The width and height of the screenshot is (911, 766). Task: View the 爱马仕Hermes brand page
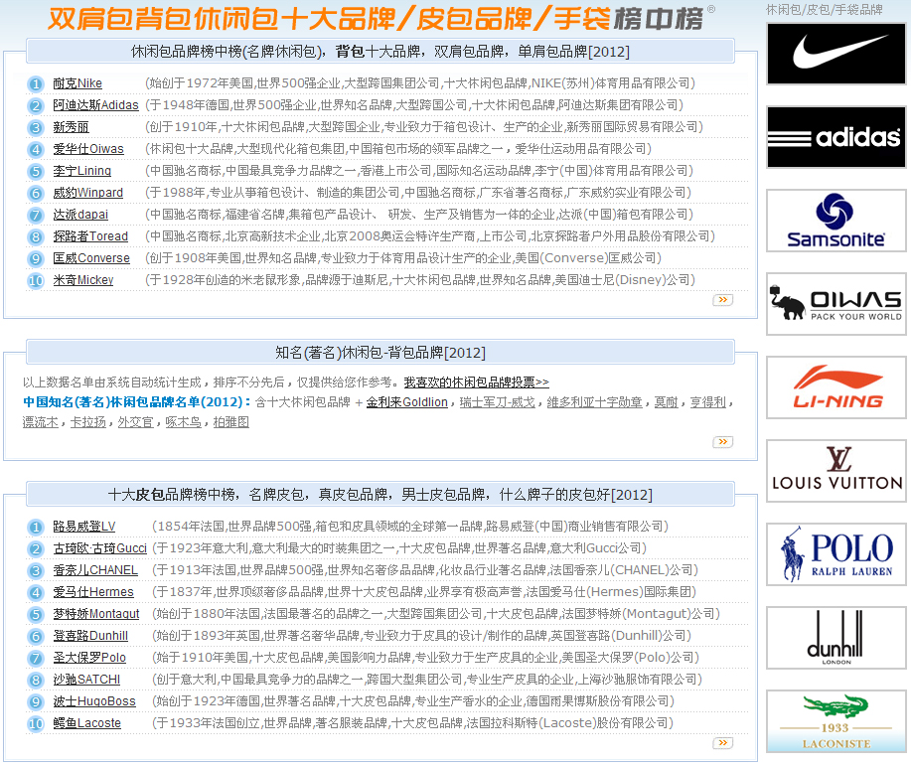point(93,592)
